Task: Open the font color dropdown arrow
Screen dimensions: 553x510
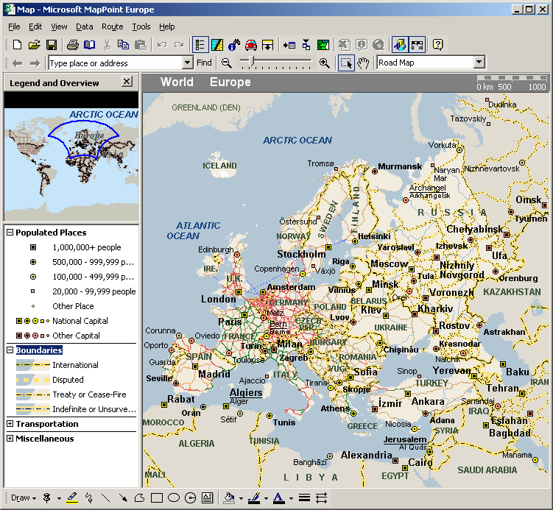Action: coord(291,498)
